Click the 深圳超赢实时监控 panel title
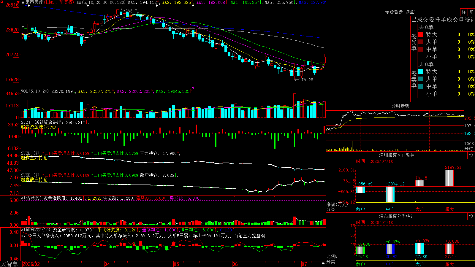The width and height of the screenshot is (475, 267). coord(397,155)
